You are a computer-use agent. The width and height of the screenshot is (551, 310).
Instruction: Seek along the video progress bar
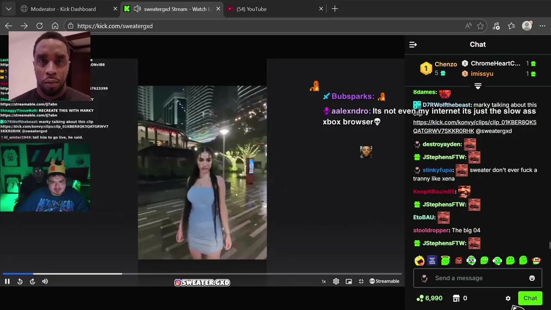(201, 273)
